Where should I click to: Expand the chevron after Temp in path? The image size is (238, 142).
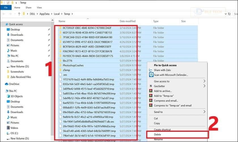tap(72, 14)
